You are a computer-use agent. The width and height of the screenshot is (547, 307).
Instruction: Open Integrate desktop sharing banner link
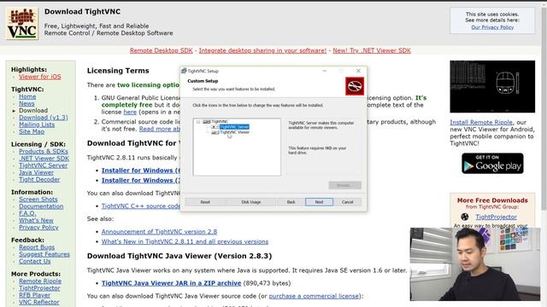tap(262, 50)
